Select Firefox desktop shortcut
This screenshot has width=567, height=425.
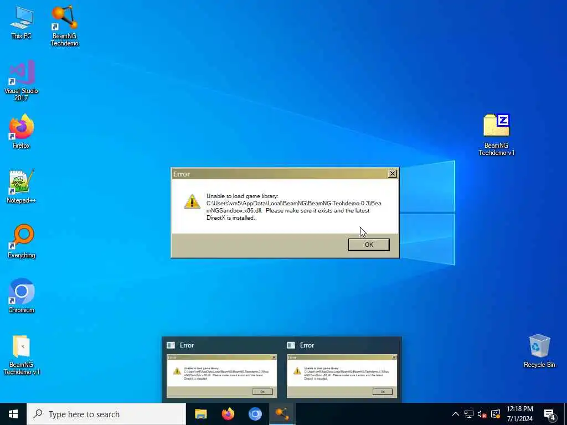[22, 131]
